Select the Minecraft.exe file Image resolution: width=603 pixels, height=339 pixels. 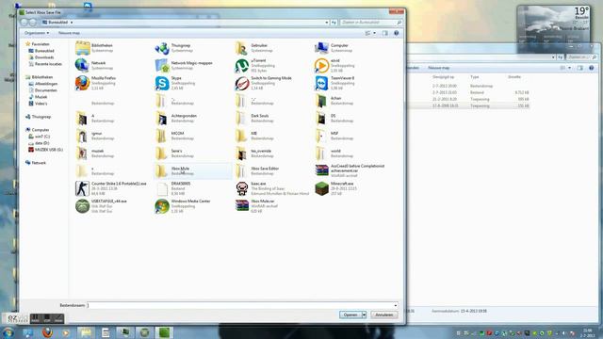(x=321, y=188)
